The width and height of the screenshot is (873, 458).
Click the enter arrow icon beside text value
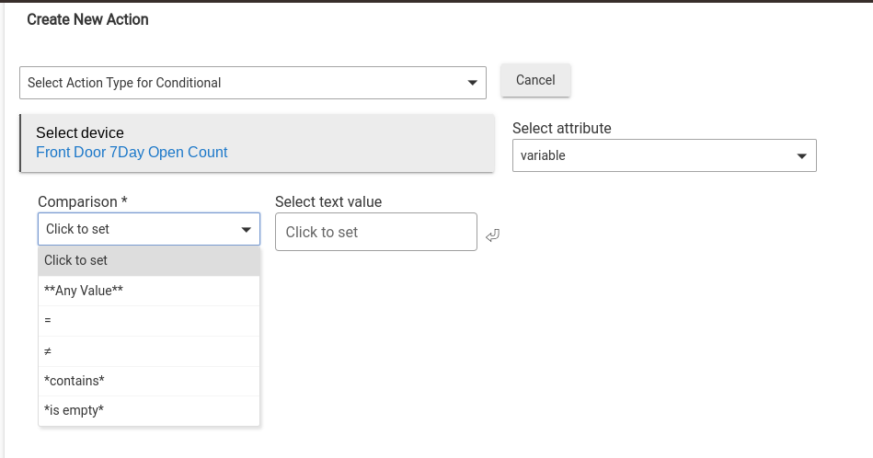point(492,235)
